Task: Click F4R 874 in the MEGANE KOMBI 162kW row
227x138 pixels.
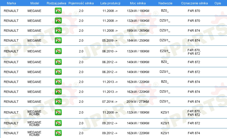Action: [194, 133]
